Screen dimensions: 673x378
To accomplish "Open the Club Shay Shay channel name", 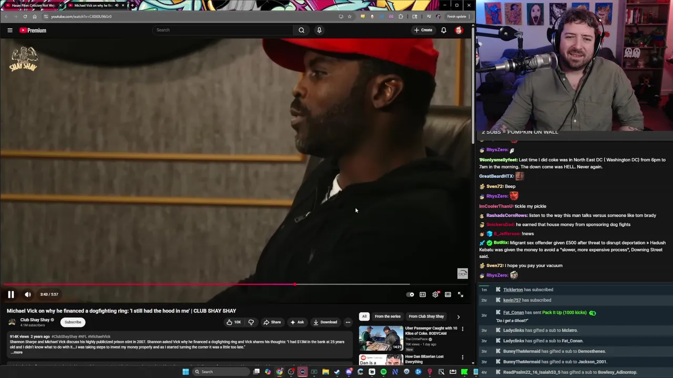I will [x=35, y=320].
